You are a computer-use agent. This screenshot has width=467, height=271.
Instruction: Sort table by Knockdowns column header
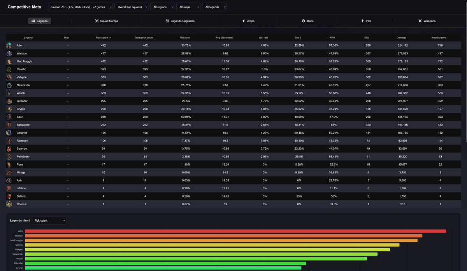click(x=439, y=38)
